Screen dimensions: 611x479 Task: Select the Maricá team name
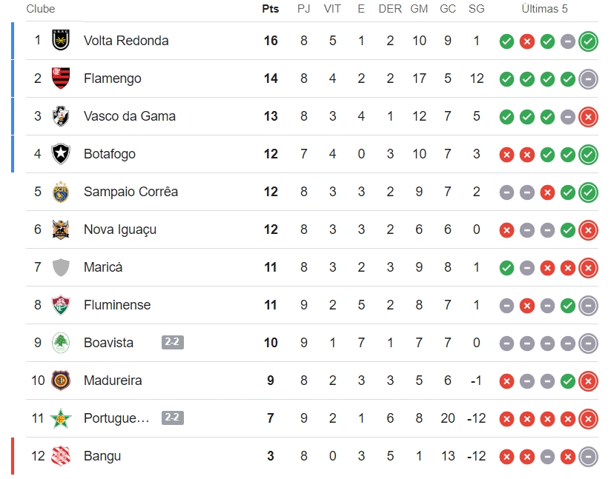click(x=103, y=267)
